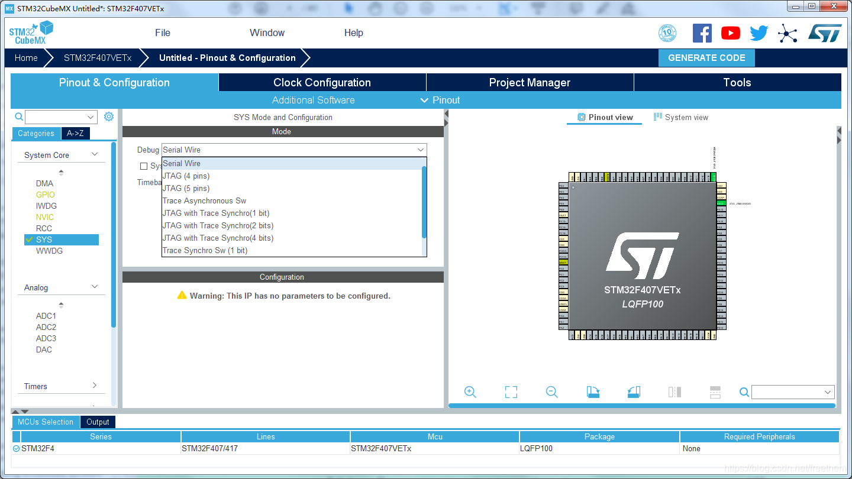The height and width of the screenshot is (479, 852).
Task: Open categories settings gear icon
Action: click(109, 116)
